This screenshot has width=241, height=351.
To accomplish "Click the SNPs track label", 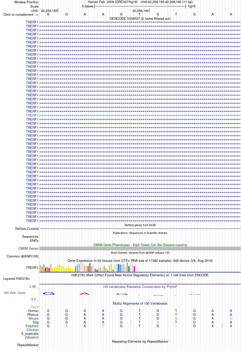I will point(34,241).
